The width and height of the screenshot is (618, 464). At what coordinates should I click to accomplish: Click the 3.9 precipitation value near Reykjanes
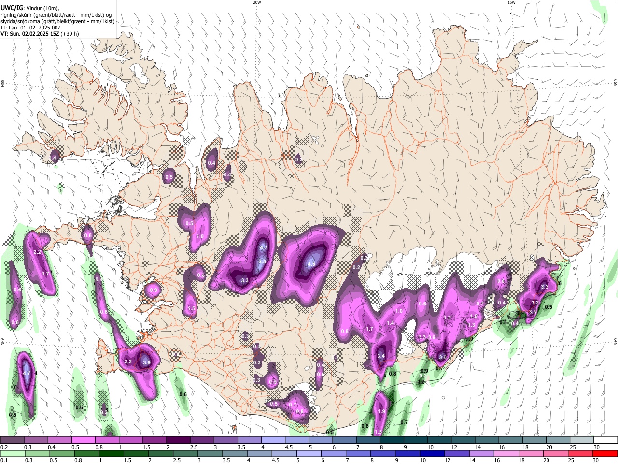pos(147,362)
